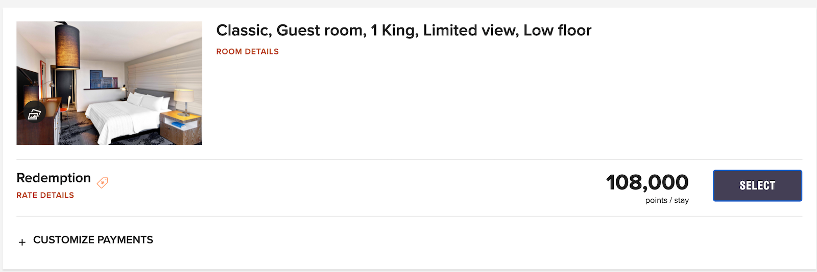Open the room photo gallery icon

click(34, 115)
